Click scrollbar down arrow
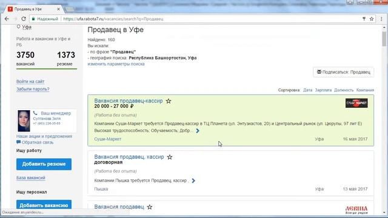This screenshot has height=218, width=388. (384, 213)
